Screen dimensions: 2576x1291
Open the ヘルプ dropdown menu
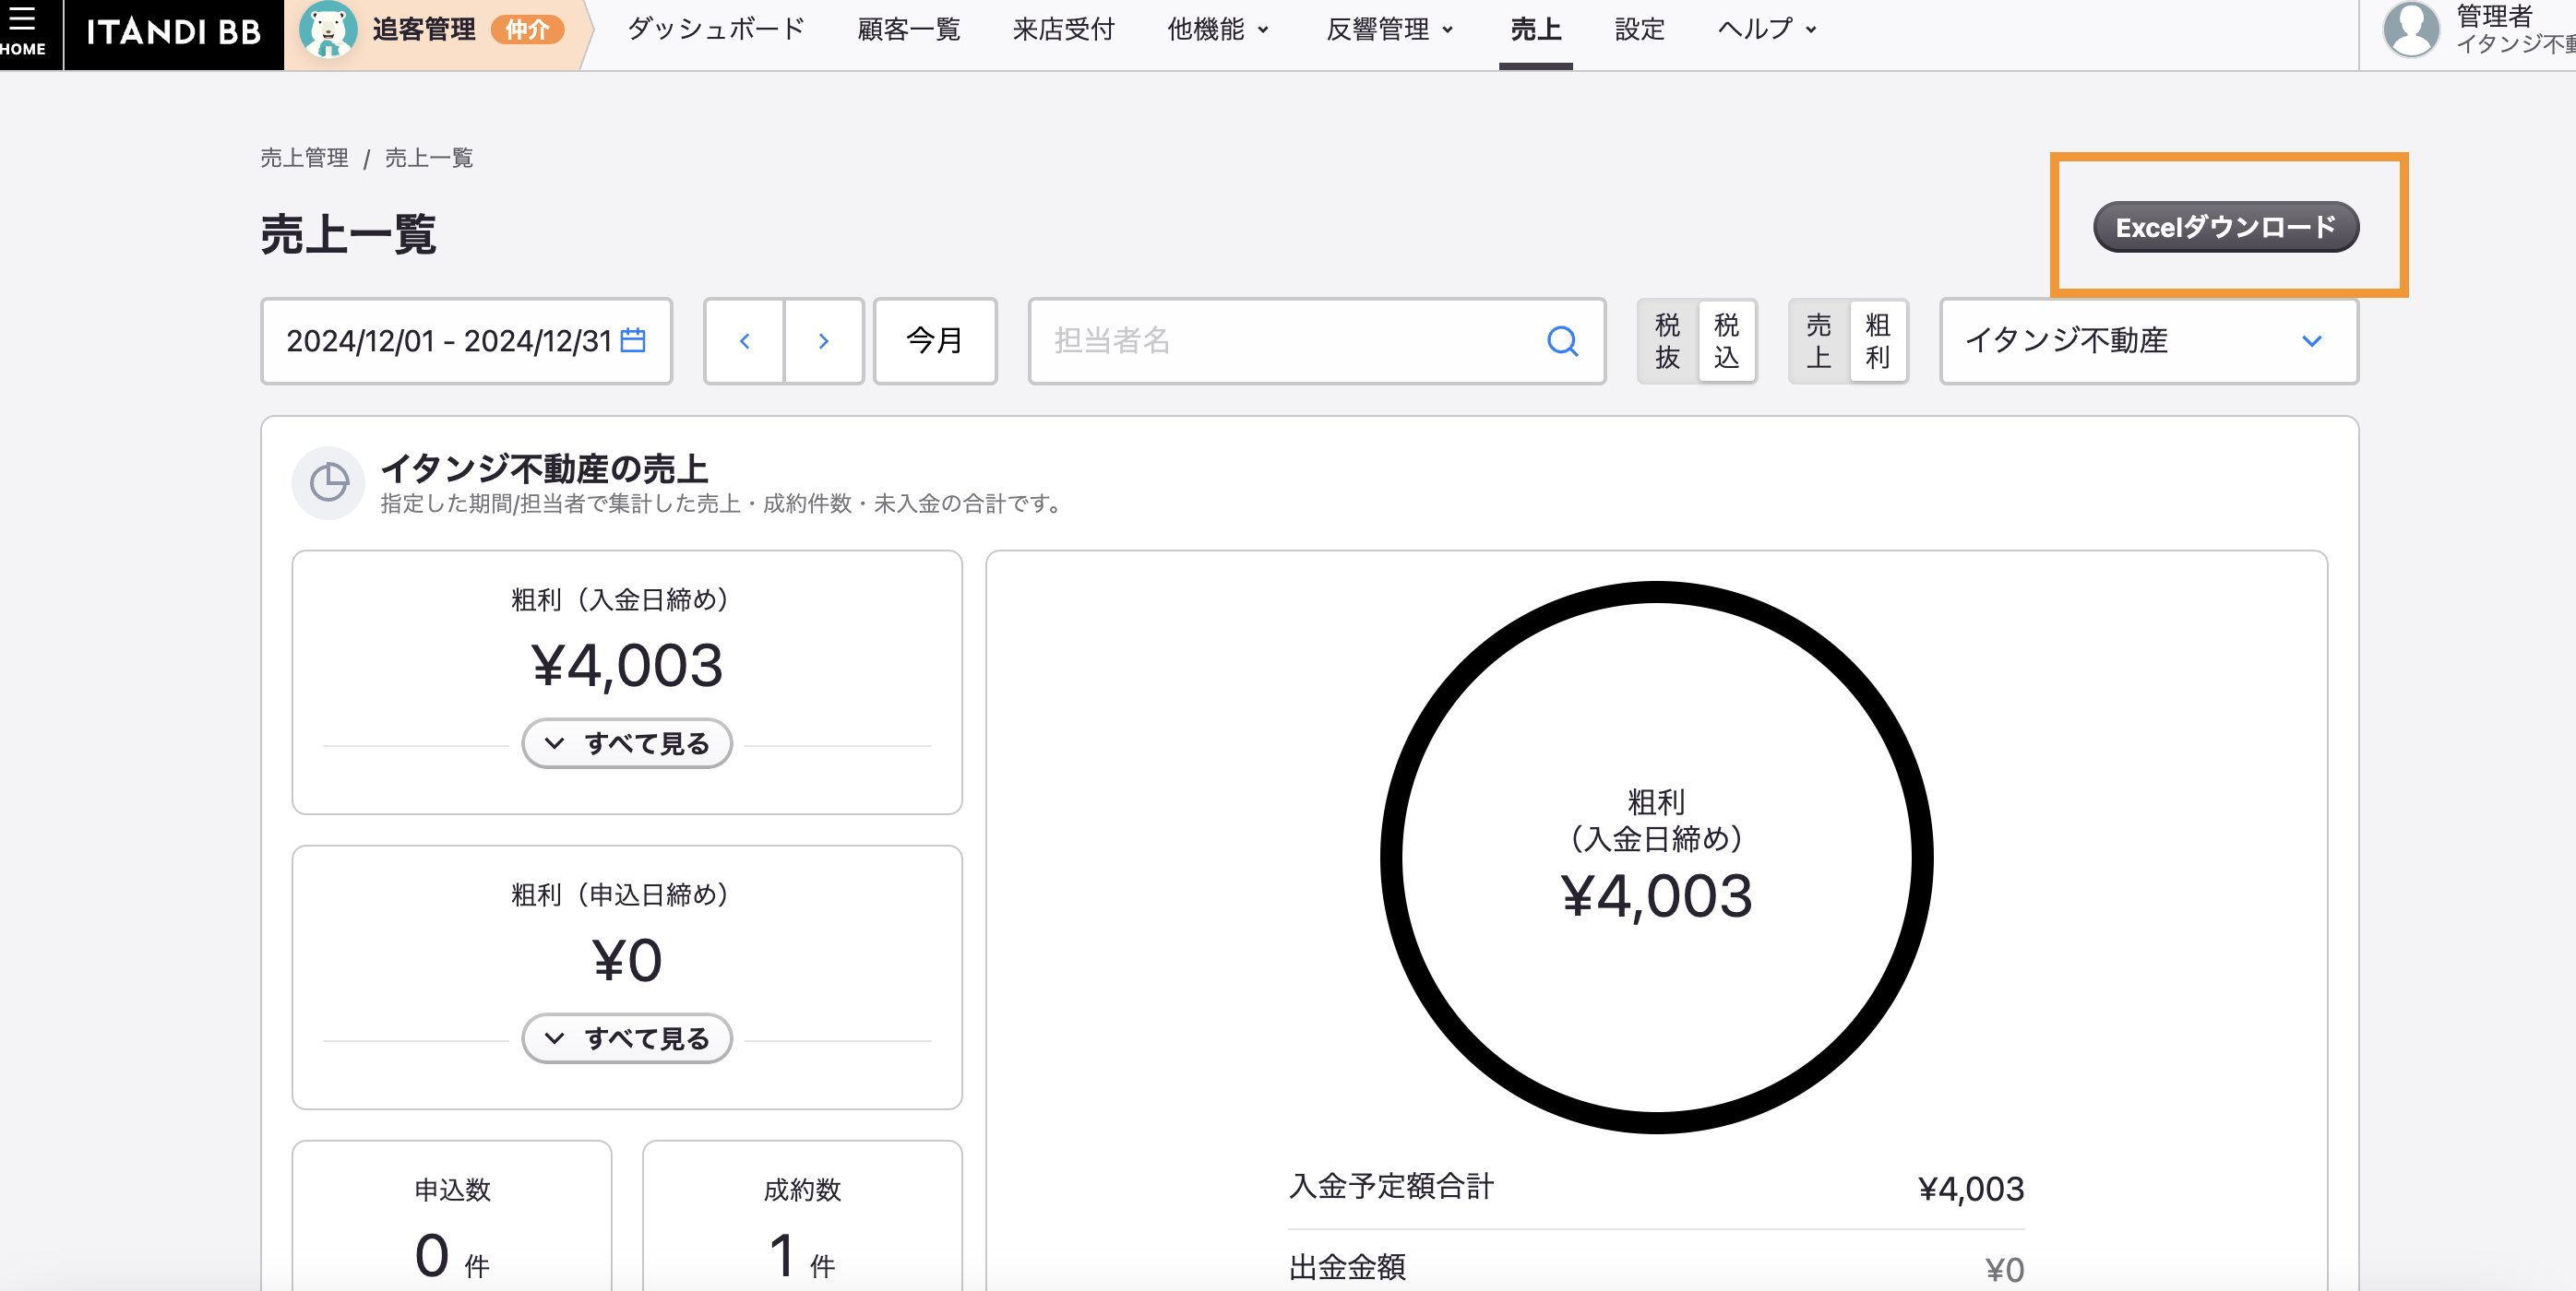1767,30
